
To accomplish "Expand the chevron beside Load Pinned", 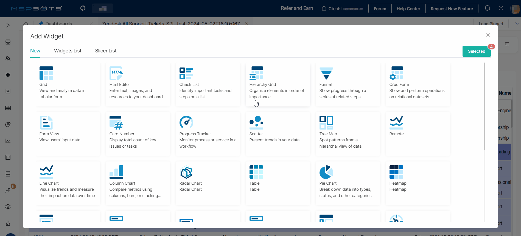I will coord(517,24).
